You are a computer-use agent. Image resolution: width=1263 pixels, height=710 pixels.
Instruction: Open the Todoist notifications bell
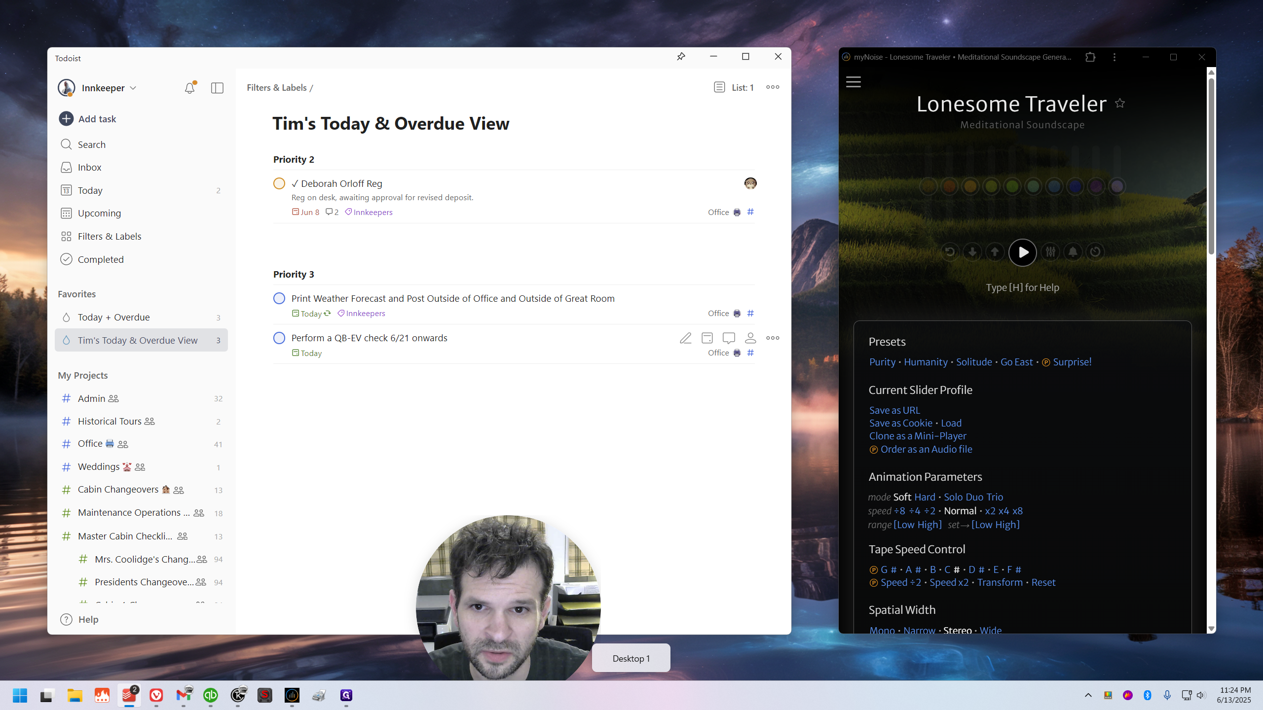click(x=190, y=88)
